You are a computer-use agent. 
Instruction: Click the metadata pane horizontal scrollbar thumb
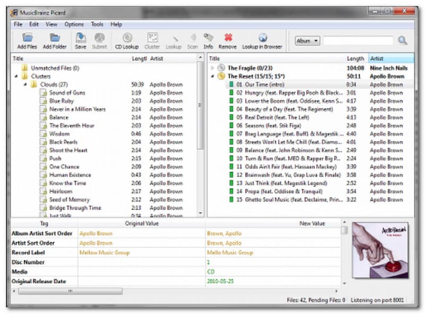(x=70, y=291)
